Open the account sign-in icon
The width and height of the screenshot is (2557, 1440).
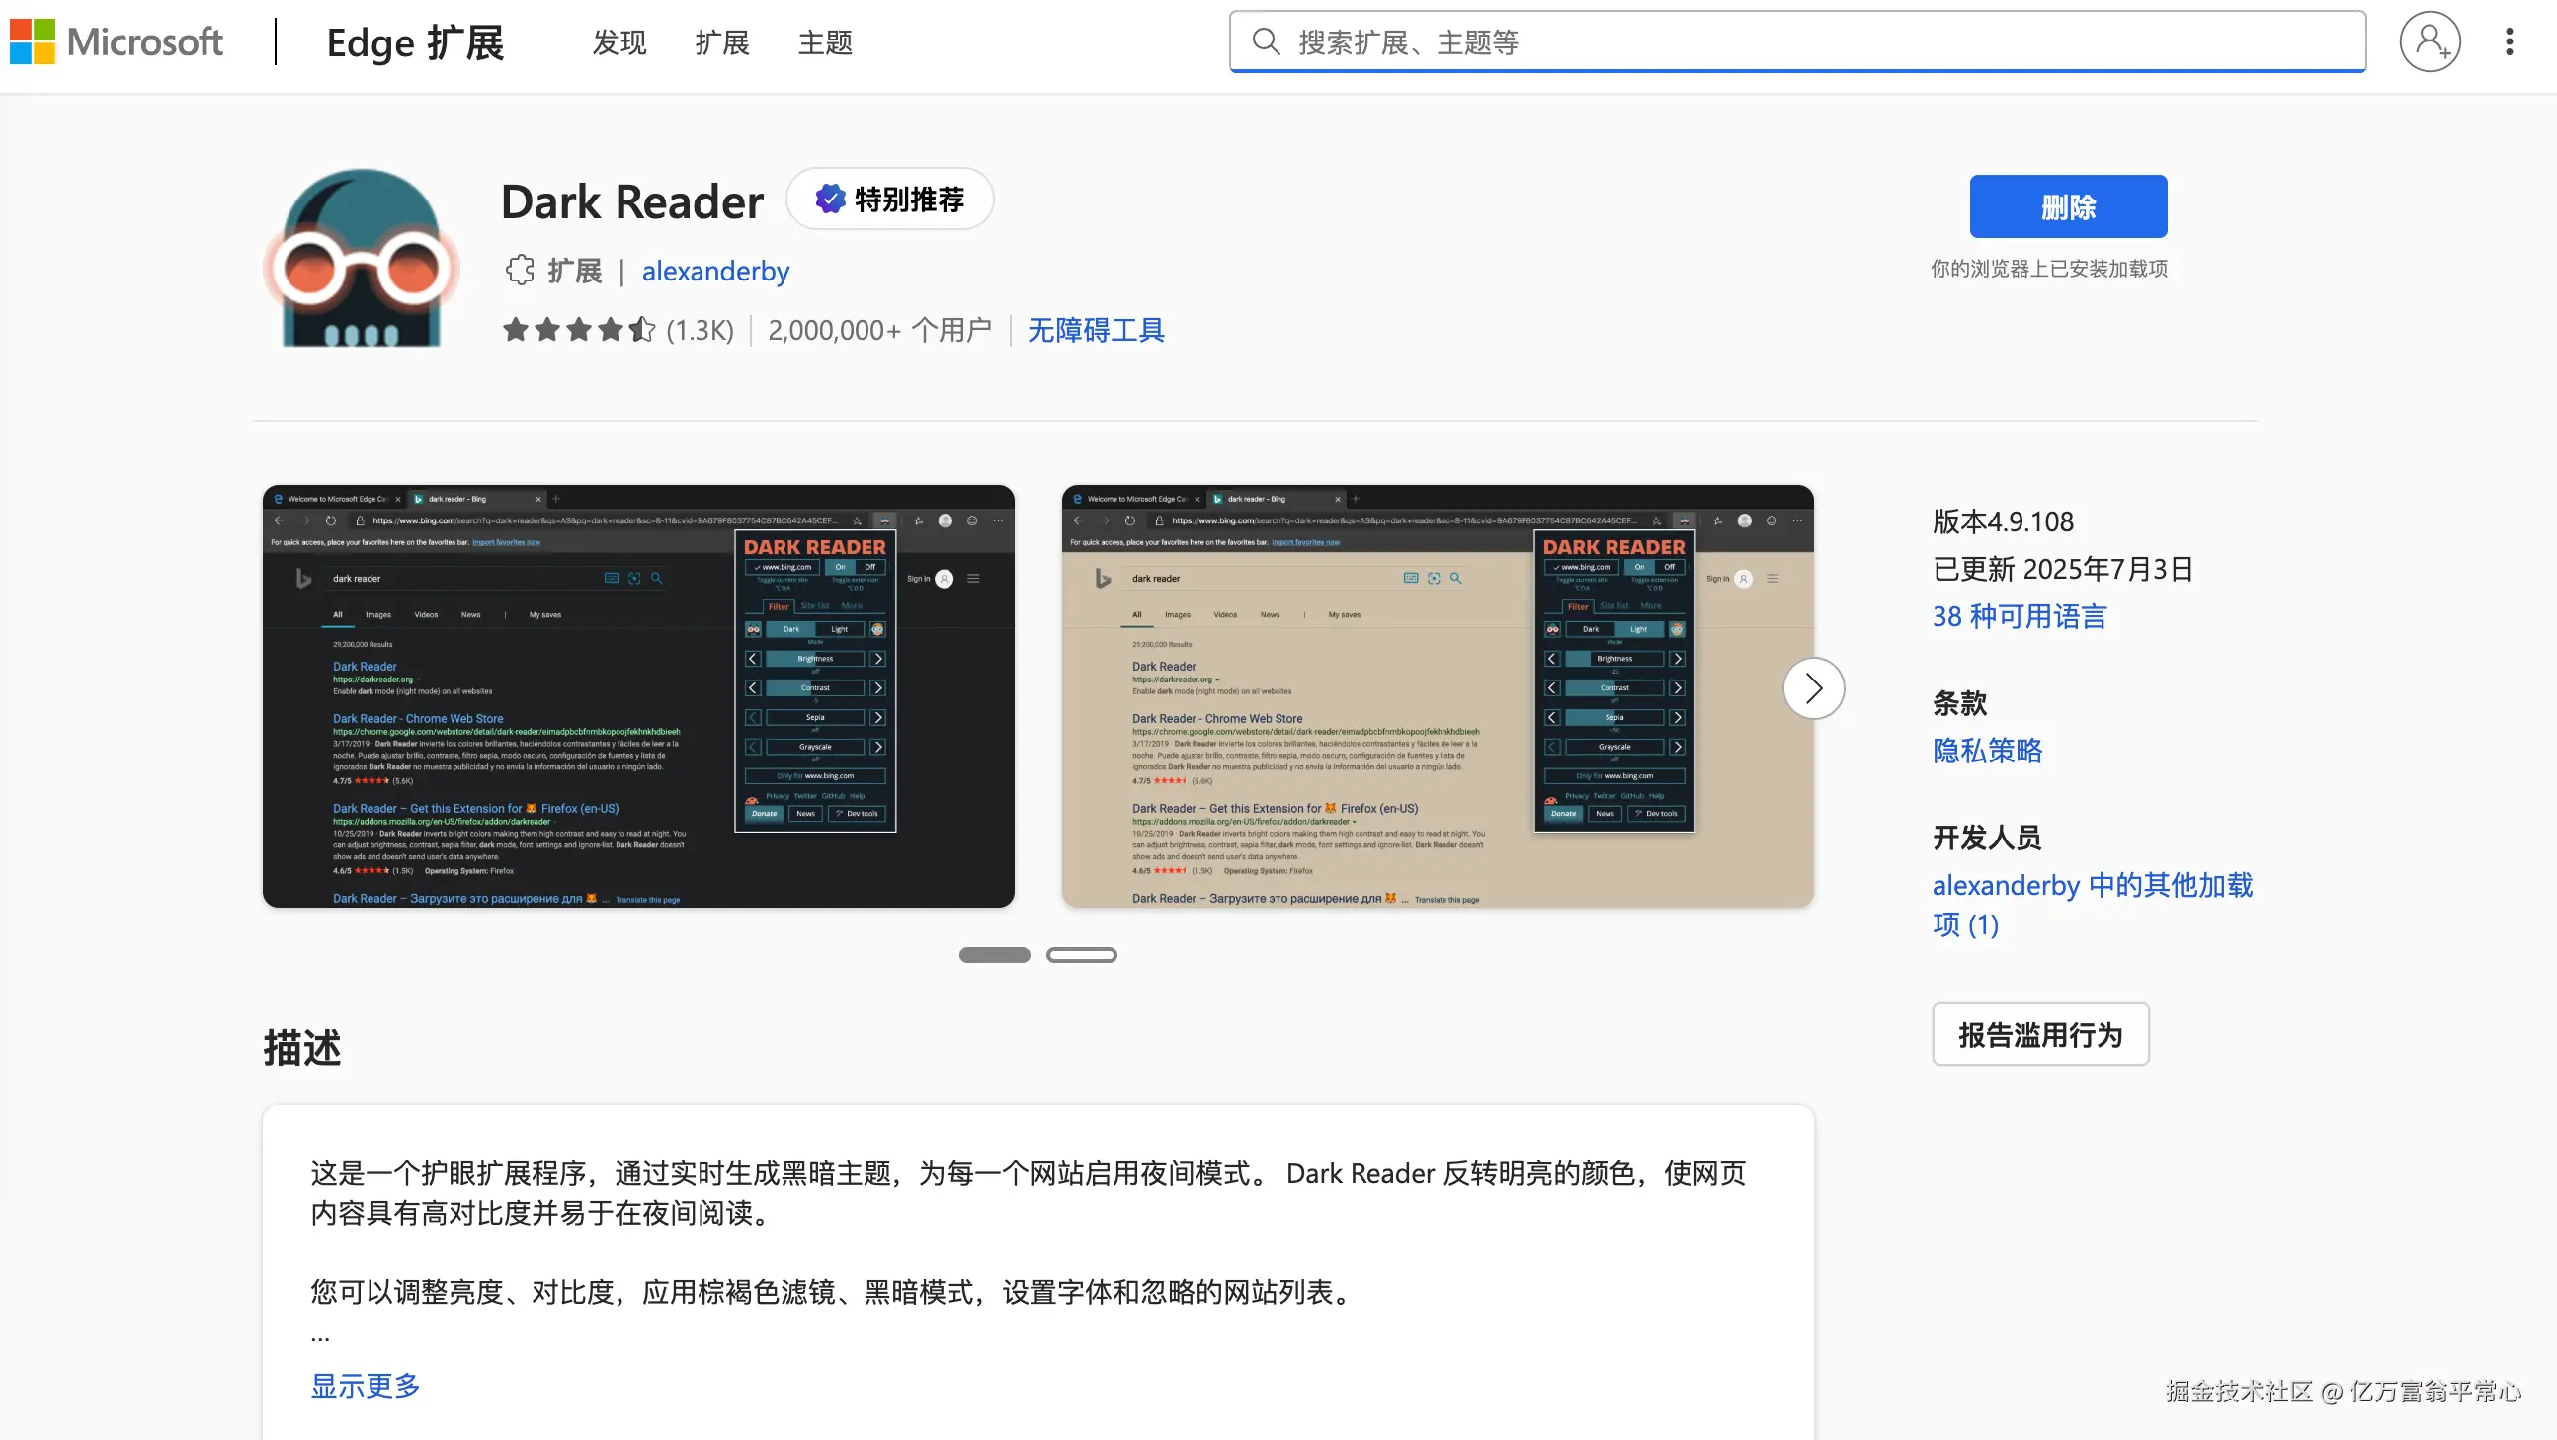coord(2429,41)
